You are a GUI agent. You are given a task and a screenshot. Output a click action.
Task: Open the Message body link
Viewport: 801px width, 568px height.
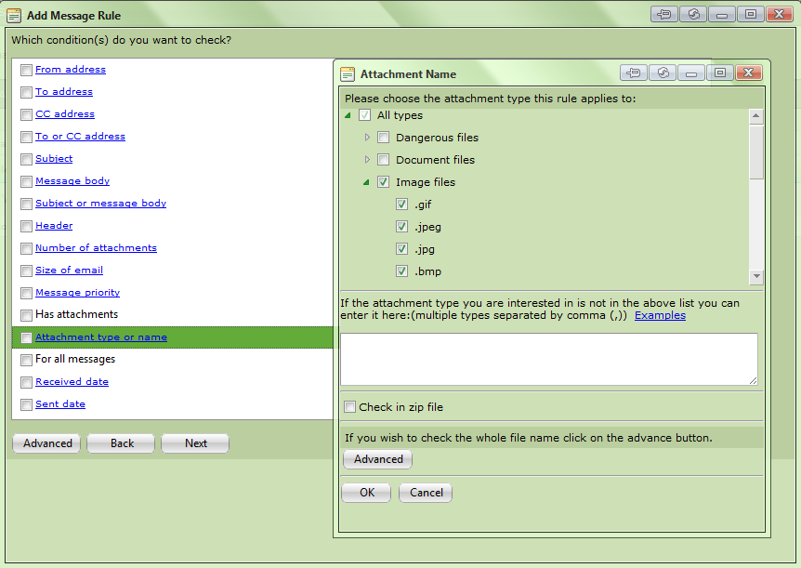72,181
